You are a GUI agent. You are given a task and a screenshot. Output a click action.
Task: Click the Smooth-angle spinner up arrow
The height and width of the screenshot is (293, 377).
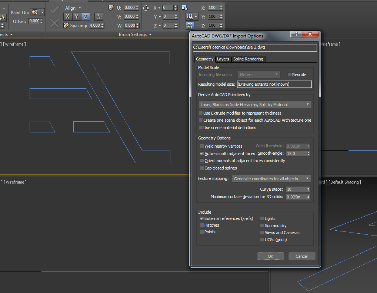tap(308, 152)
